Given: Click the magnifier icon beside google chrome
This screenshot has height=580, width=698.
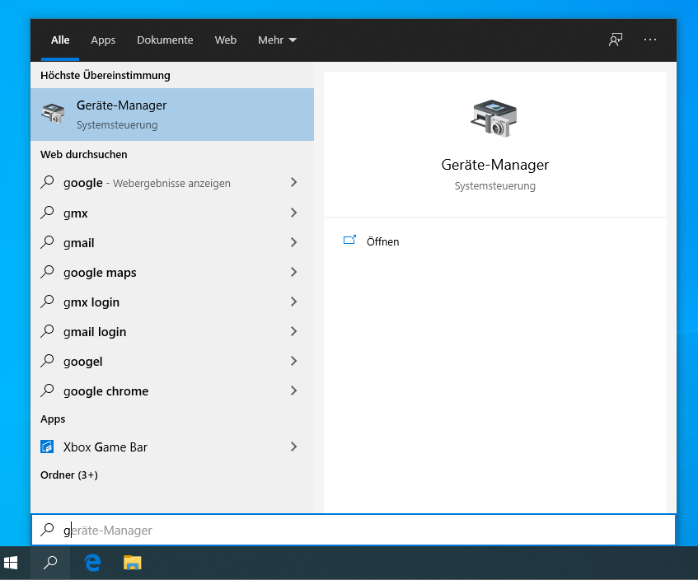Looking at the screenshot, I should coord(47,391).
